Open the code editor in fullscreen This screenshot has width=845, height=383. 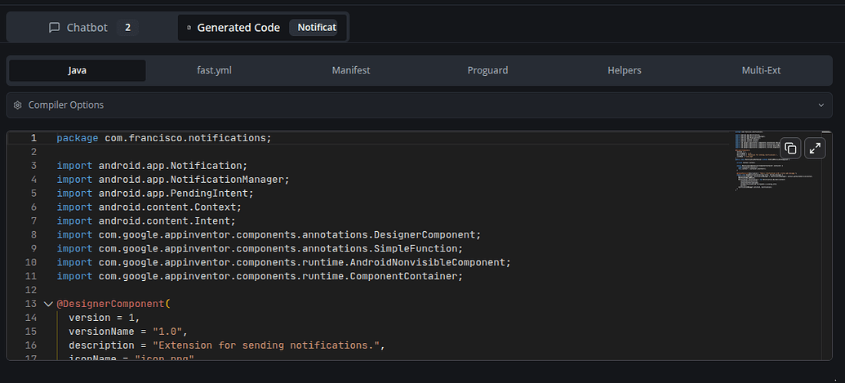[815, 148]
